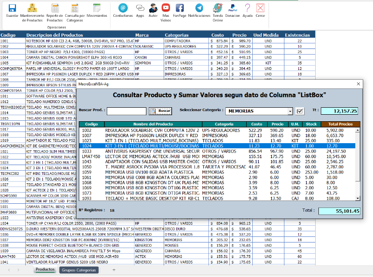Click sheet cell DISCO DURO category

(186, 229)
